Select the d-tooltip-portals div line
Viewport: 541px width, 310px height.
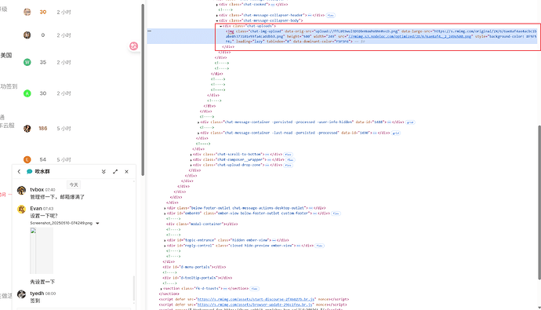click(x=197, y=278)
